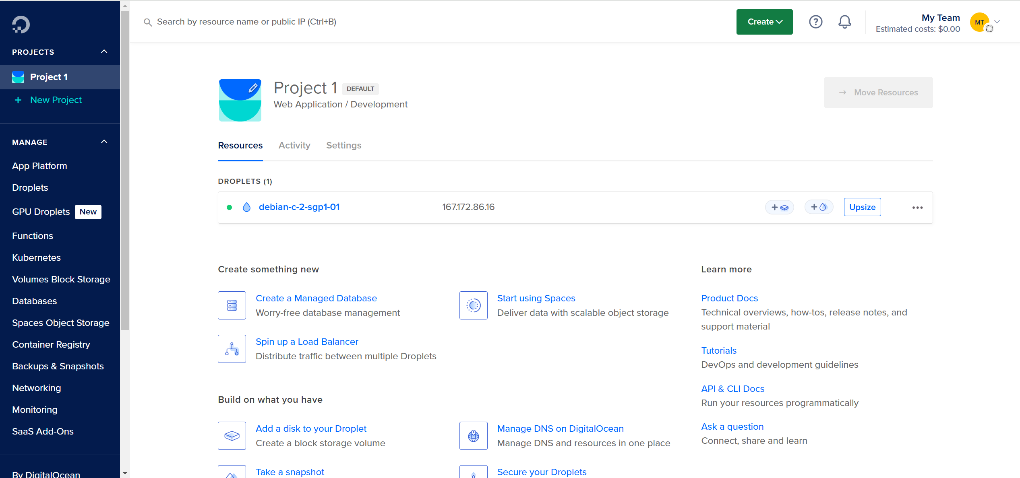Screen dimensions: 1020x478
Task: Open Functions in the sidebar
Action: [x=33, y=236]
